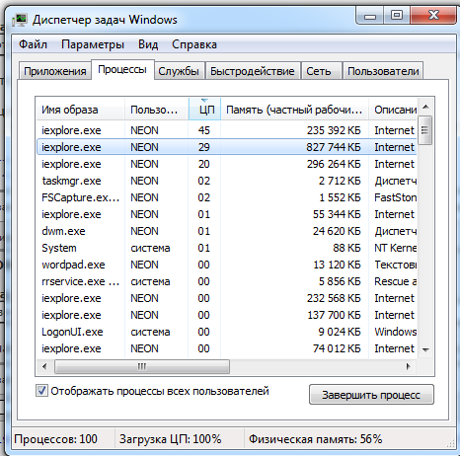Click the horizontal scrollbar right arrow
Viewport: 460px width, 456px height.
(x=408, y=366)
